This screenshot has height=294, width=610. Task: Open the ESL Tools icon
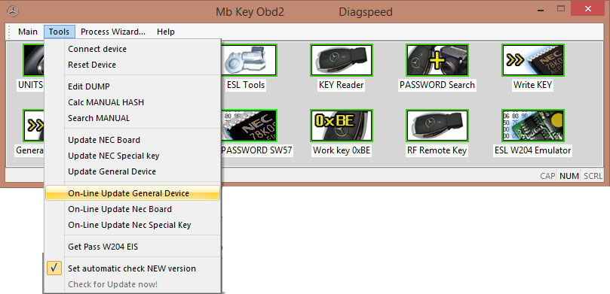pos(249,60)
